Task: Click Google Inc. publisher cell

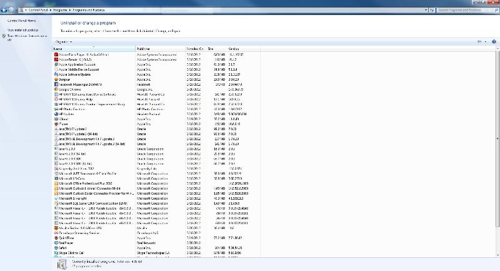Action: click(144, 89)
